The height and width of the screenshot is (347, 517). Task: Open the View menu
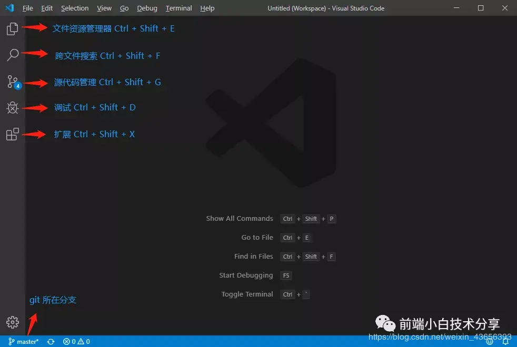coord(104,8)
